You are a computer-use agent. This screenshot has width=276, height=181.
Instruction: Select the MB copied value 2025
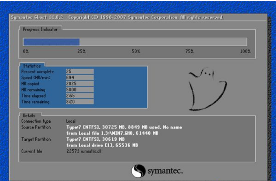(x=79, y=84)
